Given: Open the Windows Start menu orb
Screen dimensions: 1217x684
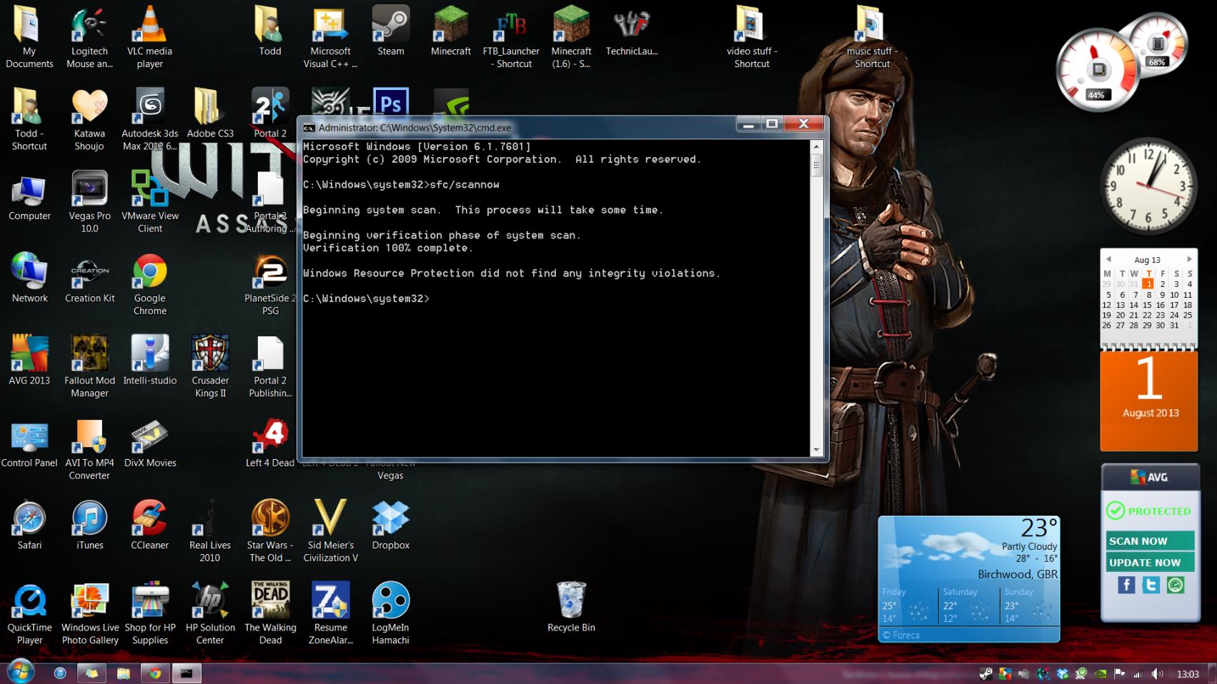Looking at the screenshot, I should (21, 672).
